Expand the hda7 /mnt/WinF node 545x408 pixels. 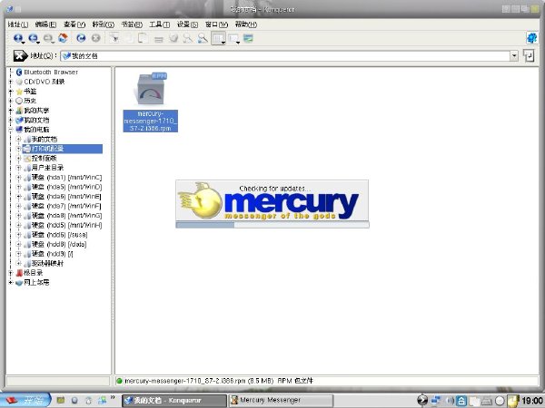19,206
